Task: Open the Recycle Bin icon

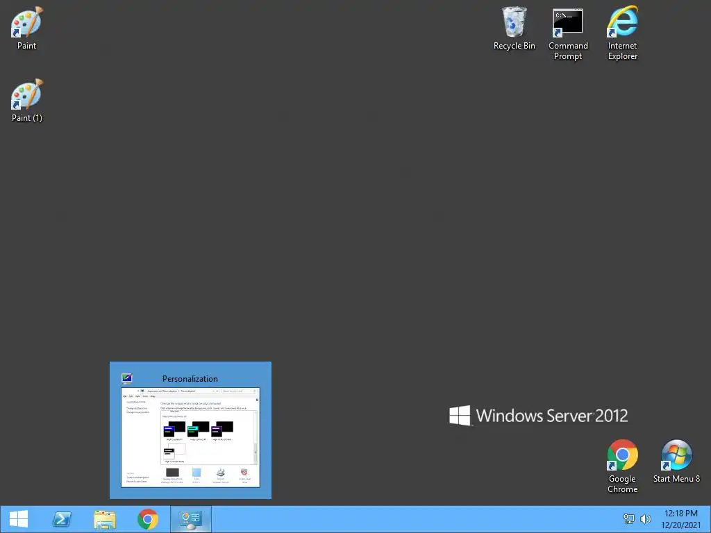Action: 515,28
